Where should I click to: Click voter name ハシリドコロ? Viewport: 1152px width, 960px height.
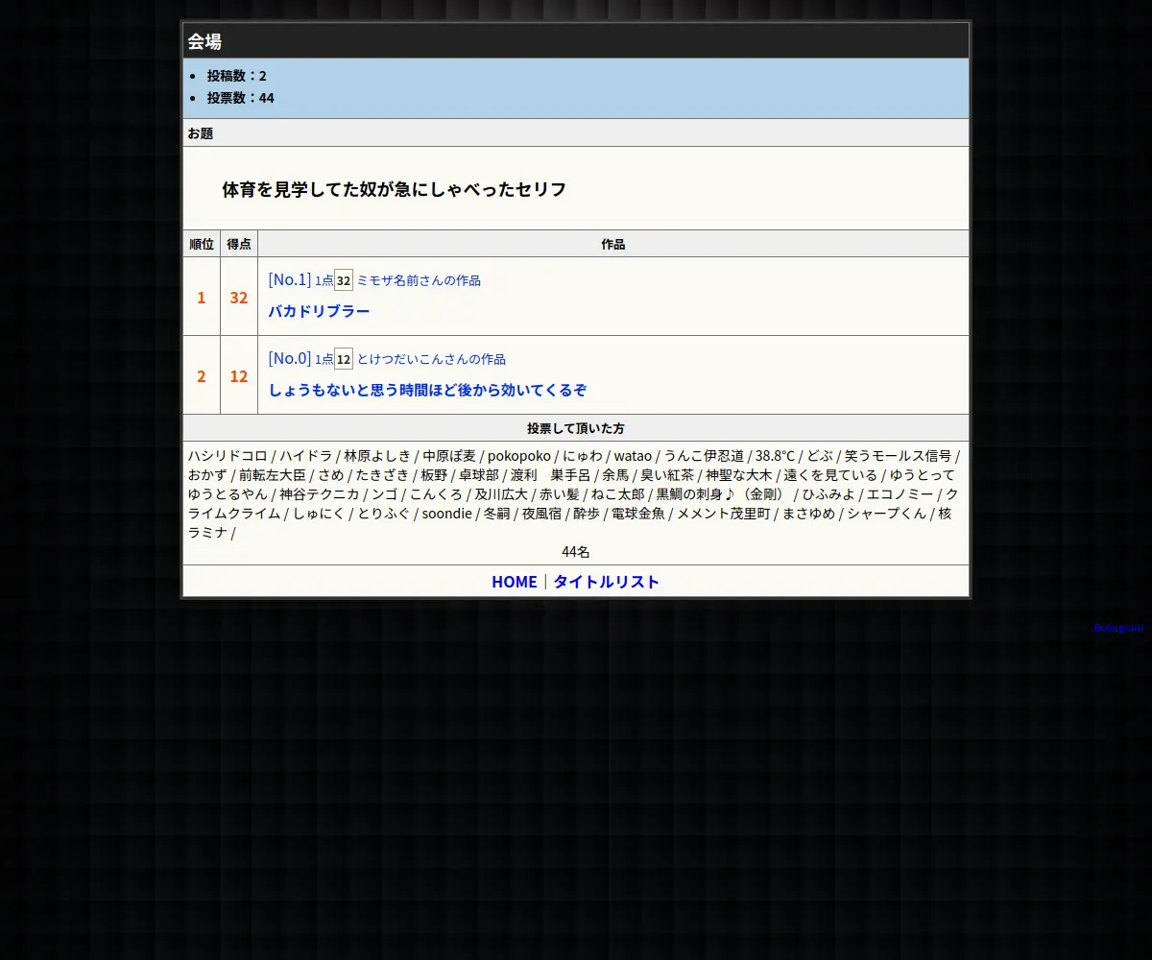pos(228,456)
